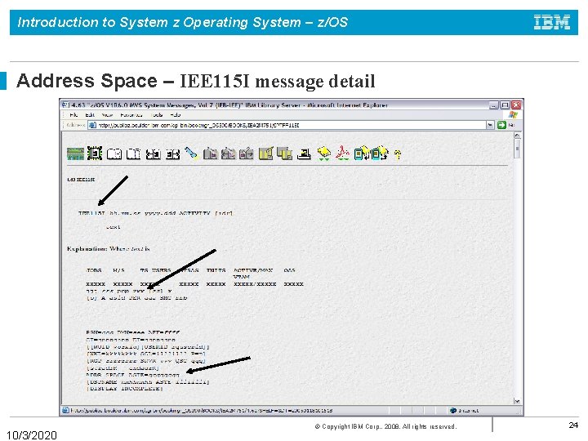Screen dimensions: 588x441
Task: Click the red Acrobat PDF icon
Action: click(342, 154)
